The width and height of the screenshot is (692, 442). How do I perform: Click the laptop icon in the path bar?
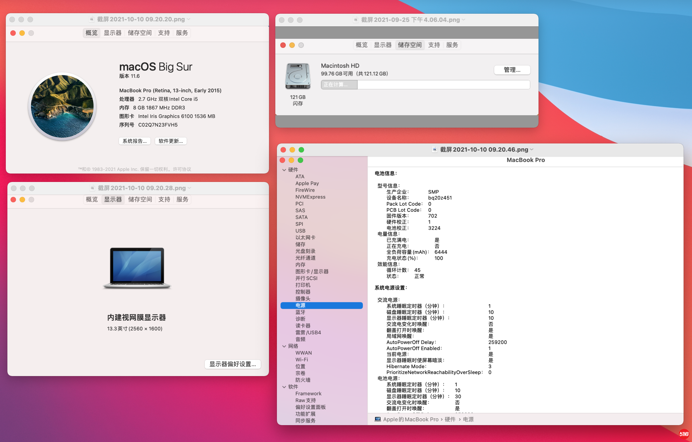(x=378, y=419)
